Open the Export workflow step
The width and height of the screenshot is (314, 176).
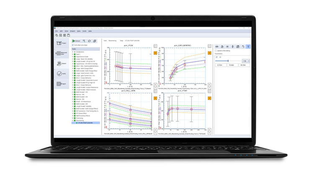(62, 84)
